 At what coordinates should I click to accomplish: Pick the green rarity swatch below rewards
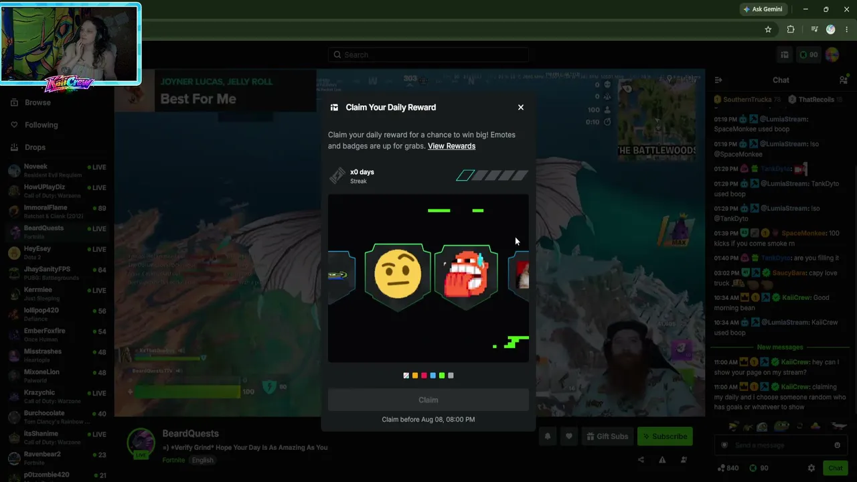coord(441,376)
